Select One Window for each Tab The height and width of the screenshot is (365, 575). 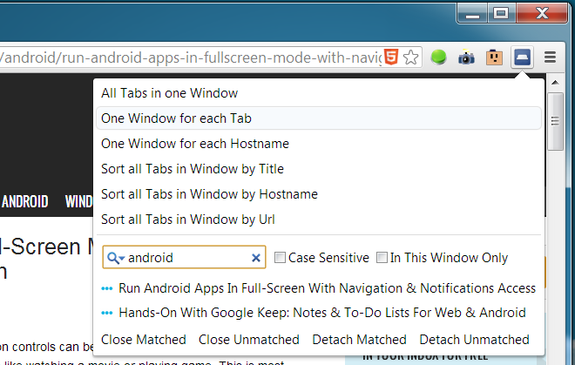(x=319, y=118)
